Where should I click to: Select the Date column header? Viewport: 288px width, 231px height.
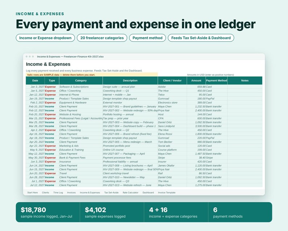click(x=35, y=80)
